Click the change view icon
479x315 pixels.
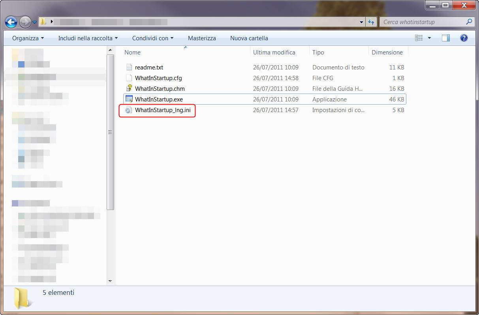(x=419, y=38)
